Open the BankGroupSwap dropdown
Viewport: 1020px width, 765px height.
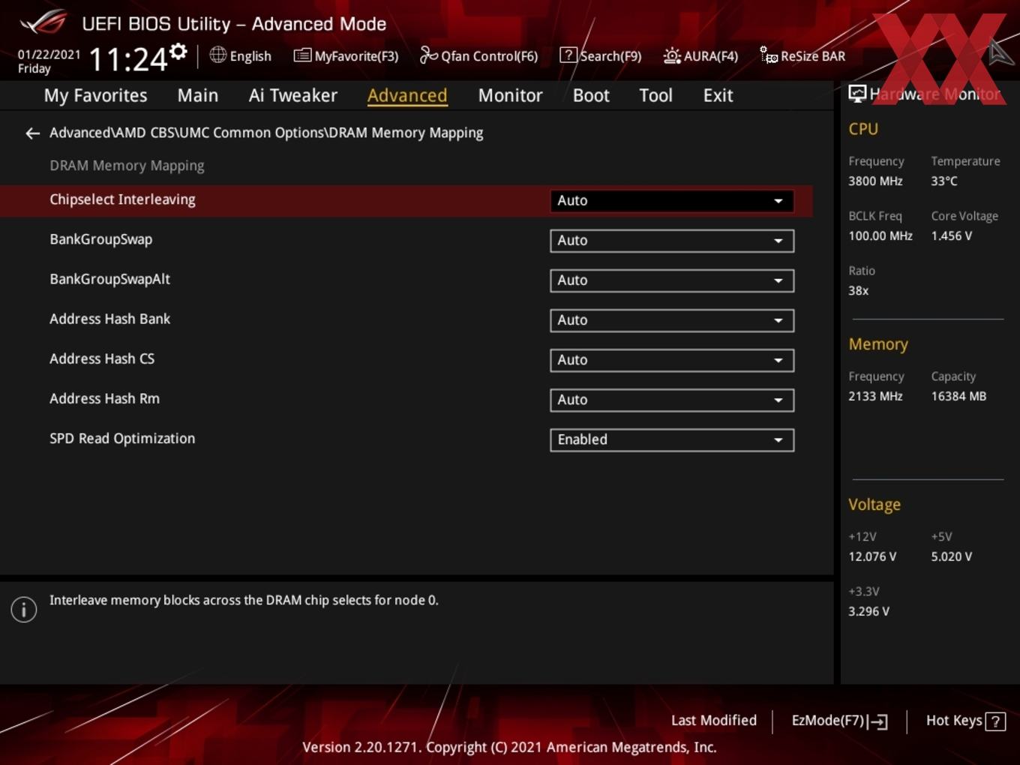pyautogui.click(x=672, y=241)
